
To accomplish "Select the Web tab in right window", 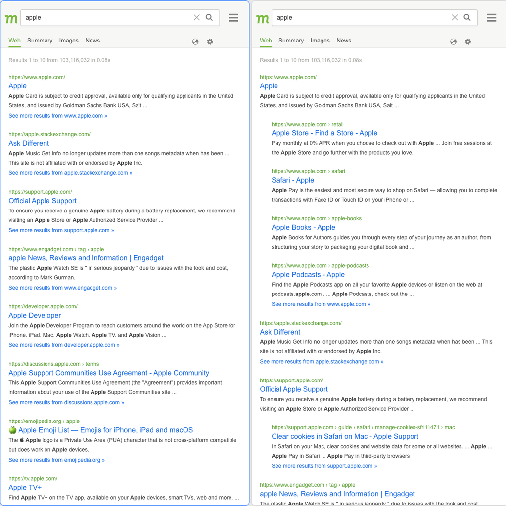I will click(266, 41).
